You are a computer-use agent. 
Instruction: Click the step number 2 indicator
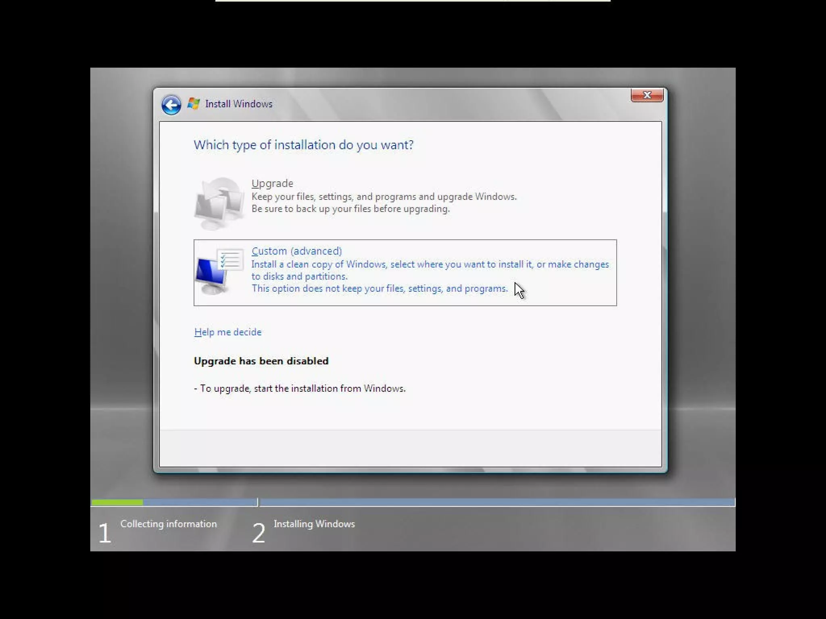click(259, 533)
